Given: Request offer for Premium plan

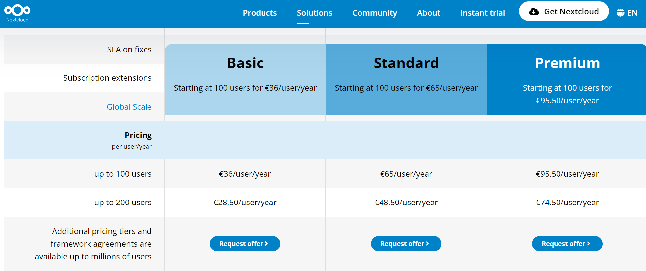Looking at the screenshot, I should pyautogui.click(x=567, y=244).
